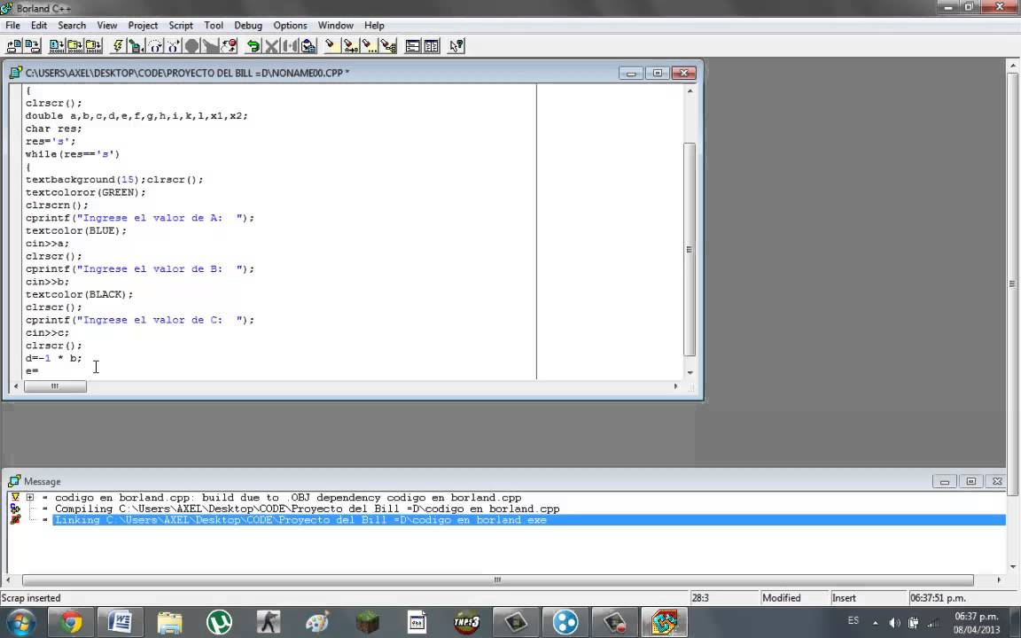This screenshot has width=1021, height=638.
Task: Click the editor scroll down arrow
Action: click(x=690, y=372)
